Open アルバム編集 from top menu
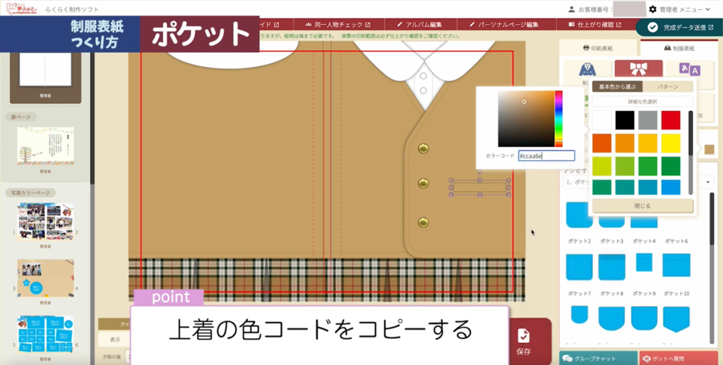Image resolution: width=723 pixels, height=365 pixels. coord(419,25)
